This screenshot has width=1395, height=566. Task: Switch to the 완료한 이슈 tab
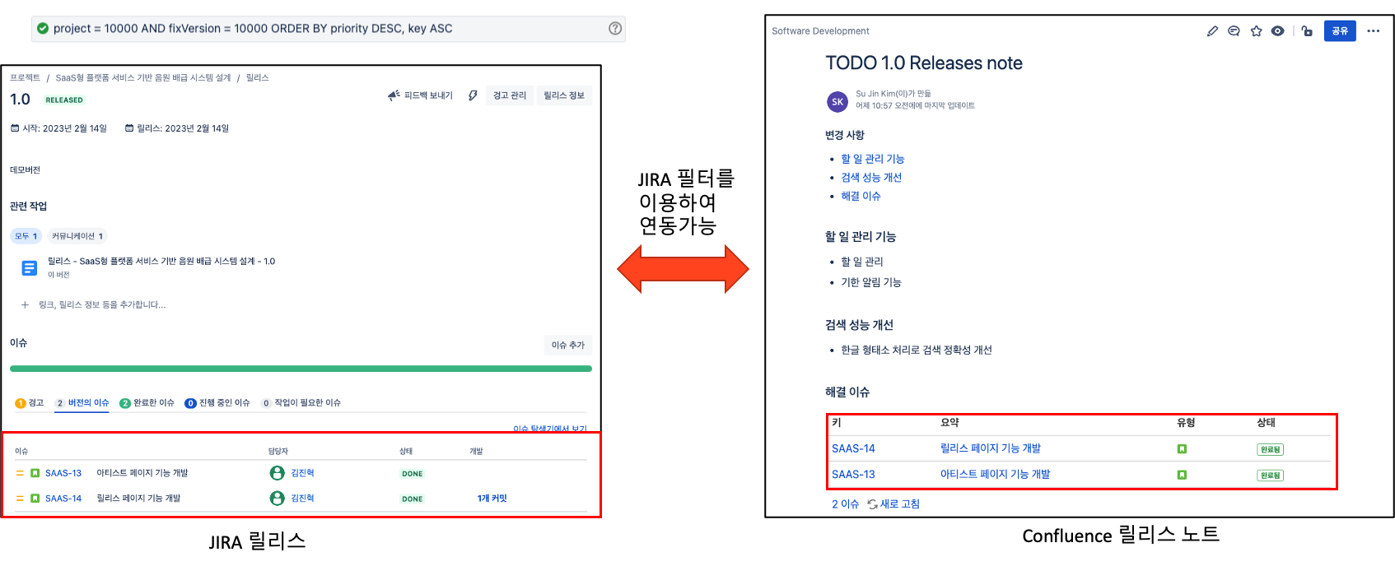click(147, 403)
